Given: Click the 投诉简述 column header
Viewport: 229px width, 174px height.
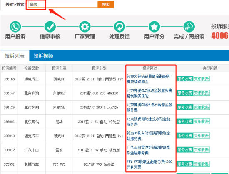Looking at the screenshot, I should click(x=150, y=68).
